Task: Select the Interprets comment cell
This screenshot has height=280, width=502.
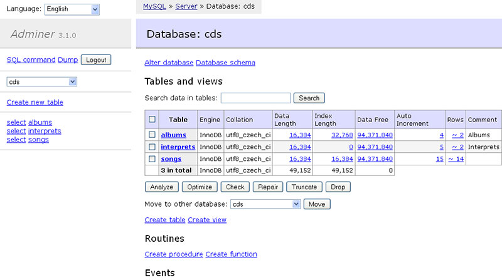Action: pos(483,147)
